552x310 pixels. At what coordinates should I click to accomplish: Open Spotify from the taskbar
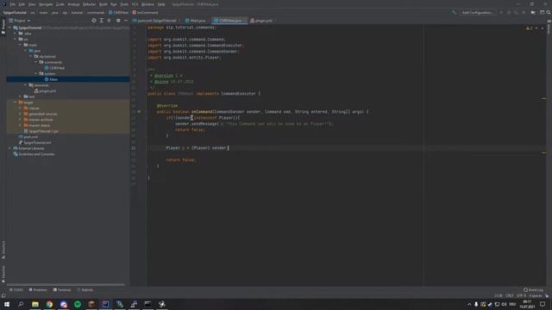[x=78, y=304]
